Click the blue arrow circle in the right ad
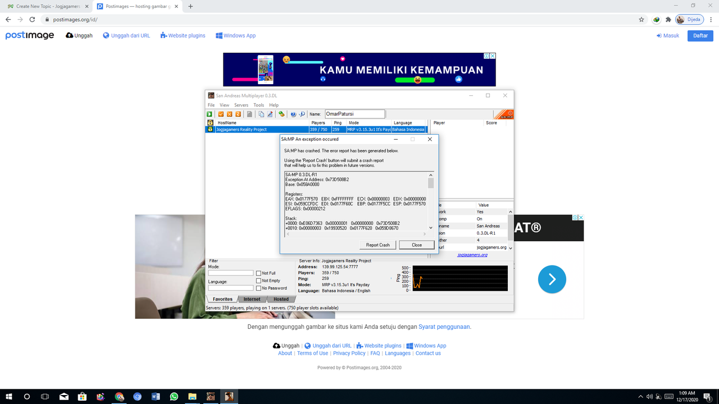719x404 pixels. tap(552, 279)
